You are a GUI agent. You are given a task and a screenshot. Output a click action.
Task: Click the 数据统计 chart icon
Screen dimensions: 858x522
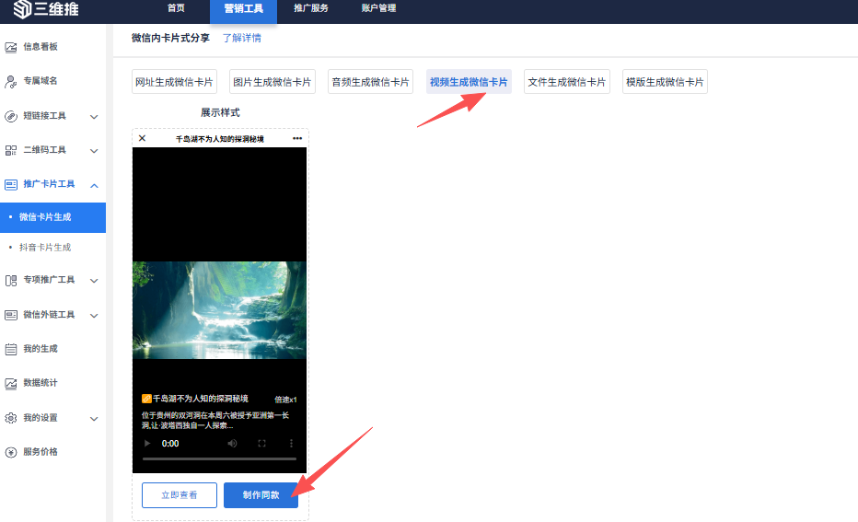pos(11,383)
